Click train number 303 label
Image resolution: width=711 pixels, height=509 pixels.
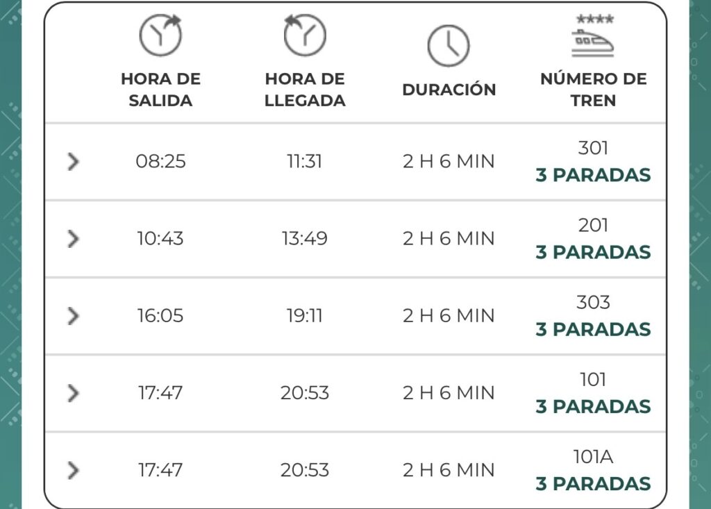(x=593, y=302)
